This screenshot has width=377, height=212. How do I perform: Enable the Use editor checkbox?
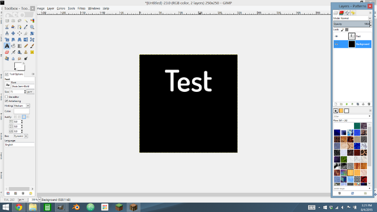(6, 97)
